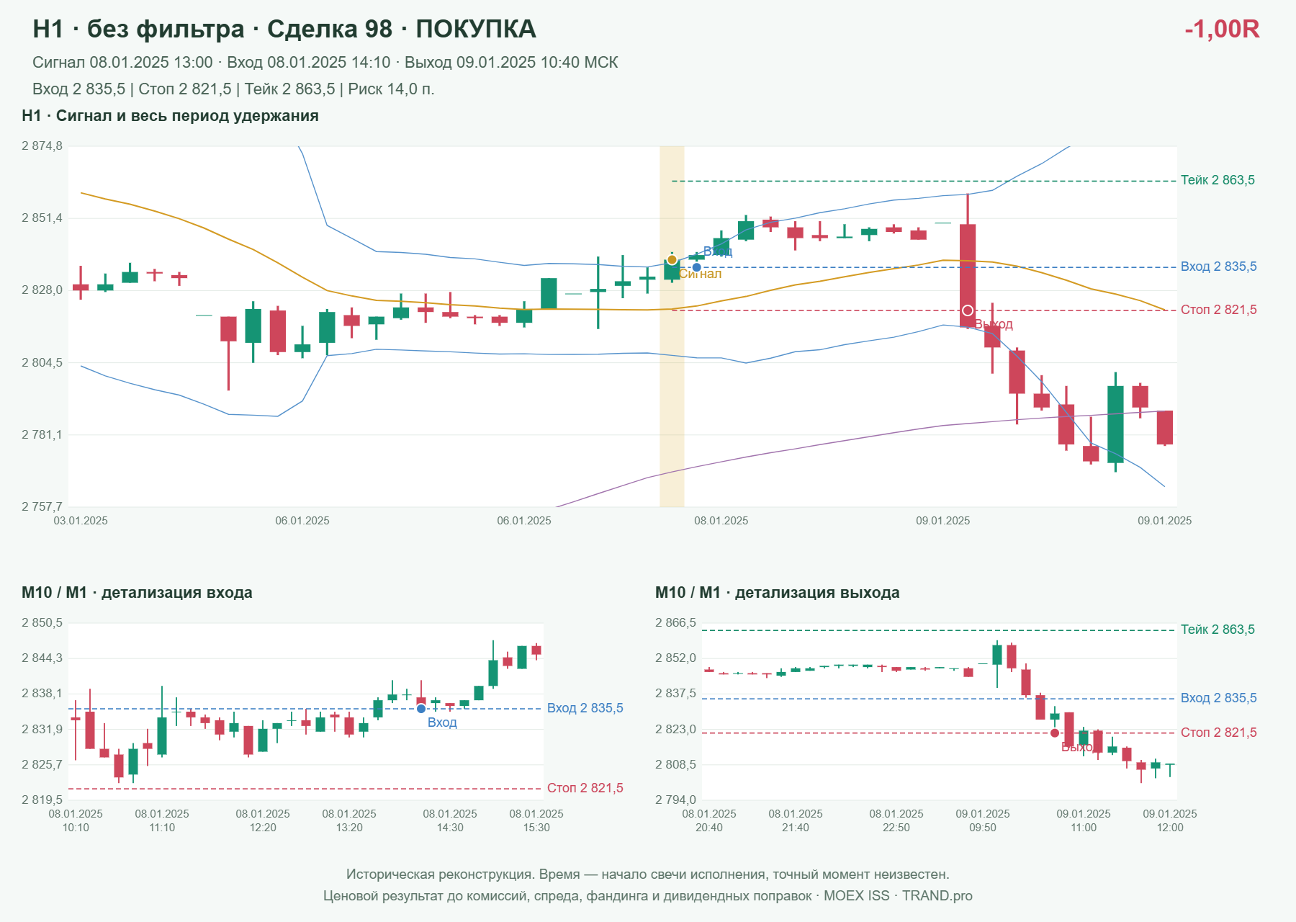Click the 2 828,0 price axis label
This screenshot has width=1296, height=922.
pyautogui.click(x=42, y=290)
